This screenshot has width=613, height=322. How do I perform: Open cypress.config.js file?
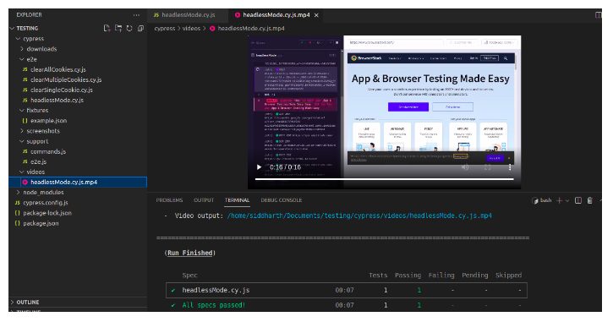point(46,203)
